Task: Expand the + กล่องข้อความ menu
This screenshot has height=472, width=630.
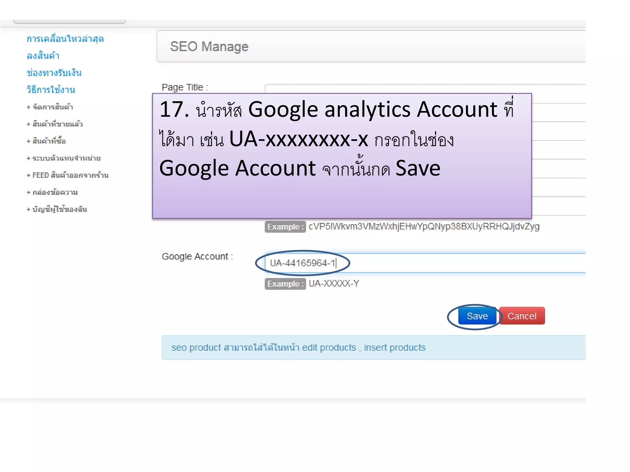Action: [52, 192]
